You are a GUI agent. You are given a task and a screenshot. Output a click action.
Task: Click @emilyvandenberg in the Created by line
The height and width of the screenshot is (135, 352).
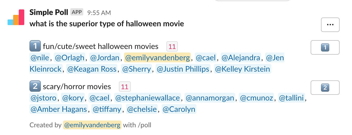pos(92,125)
